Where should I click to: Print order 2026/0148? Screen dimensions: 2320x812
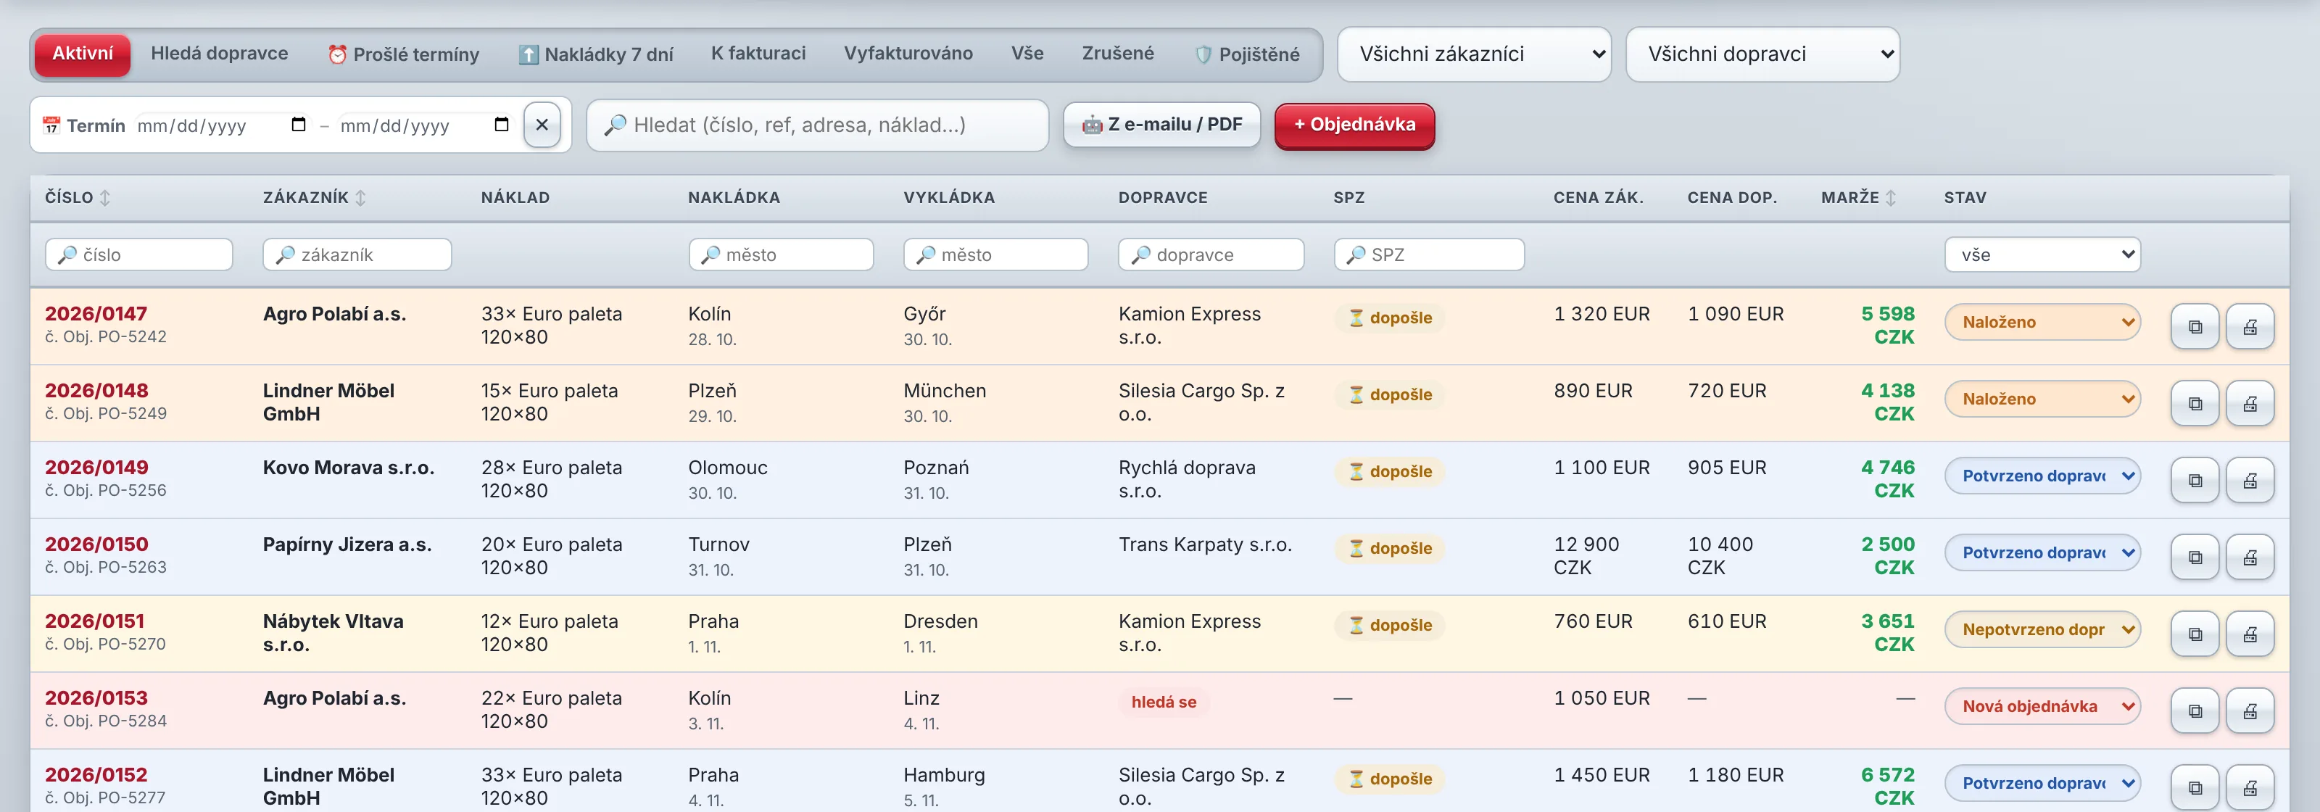pos(2250,403)
